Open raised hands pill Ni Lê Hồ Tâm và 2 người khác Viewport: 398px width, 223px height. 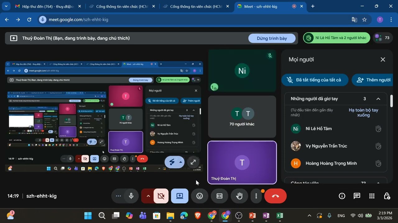pos(336,38)
